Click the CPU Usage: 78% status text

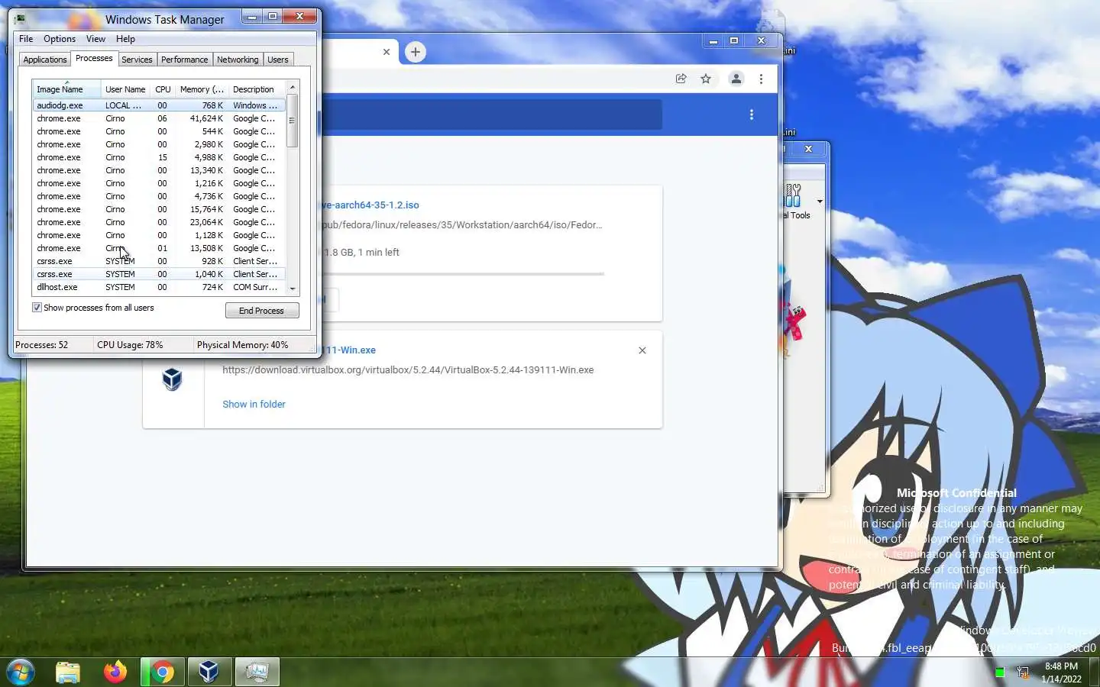click(130, 345)
